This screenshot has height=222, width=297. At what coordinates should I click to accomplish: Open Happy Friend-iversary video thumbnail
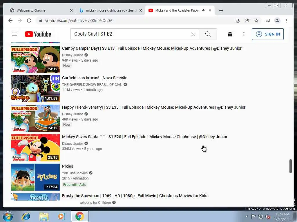coord(35,118)
